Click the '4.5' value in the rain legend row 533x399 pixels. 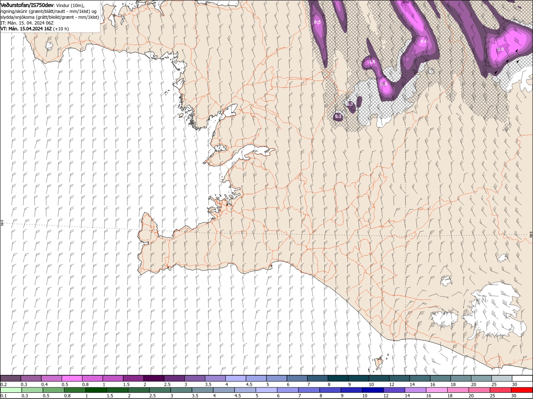(238, 396)
